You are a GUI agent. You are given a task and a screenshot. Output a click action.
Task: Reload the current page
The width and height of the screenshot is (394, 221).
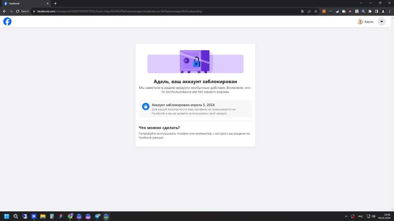18,11
